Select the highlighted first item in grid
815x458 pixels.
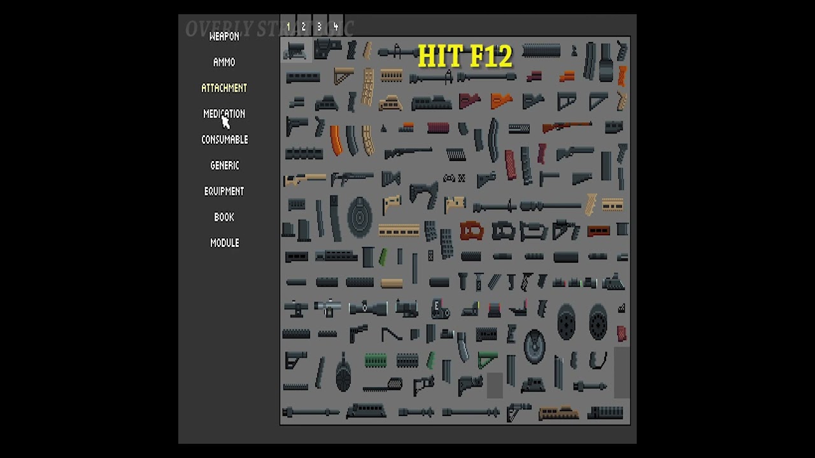[x=295, y=50]
